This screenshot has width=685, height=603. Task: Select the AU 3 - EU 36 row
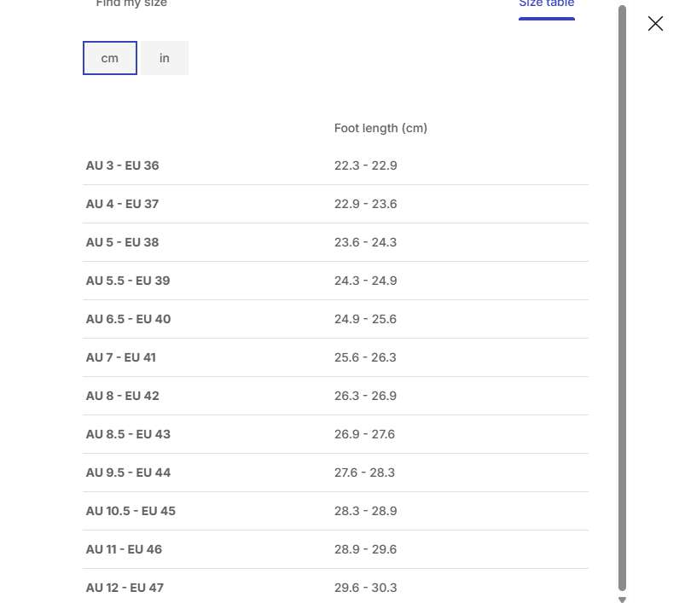pos(123,165)
